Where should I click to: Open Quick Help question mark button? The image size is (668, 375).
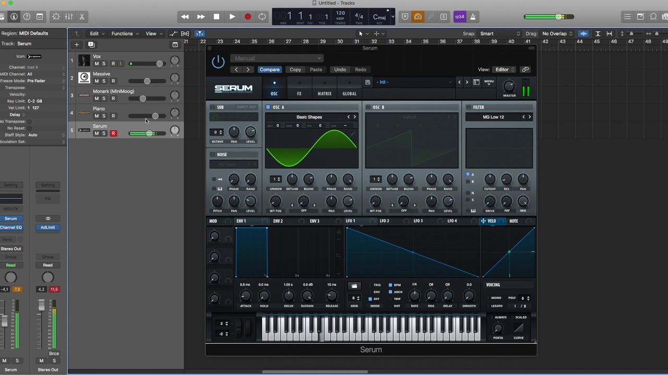click(x=27, y=17)
